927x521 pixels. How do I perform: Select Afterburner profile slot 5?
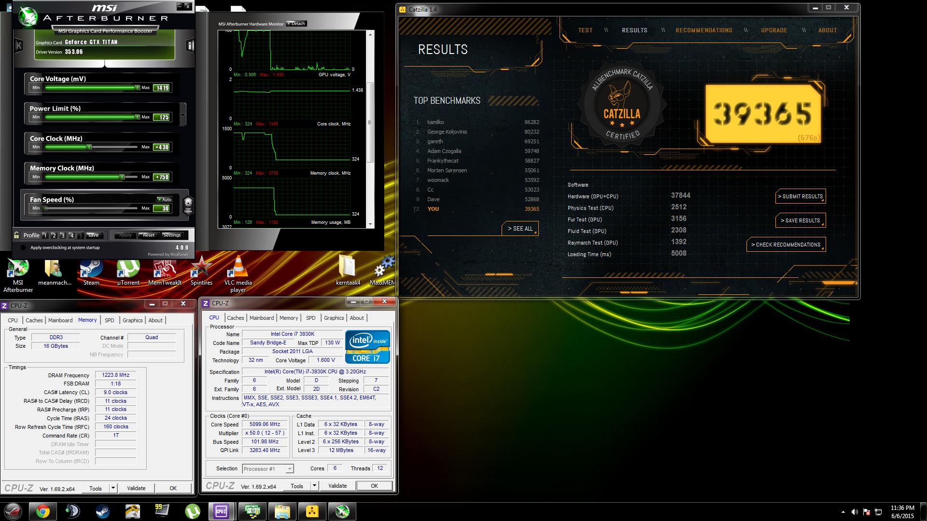coord(81,235)
